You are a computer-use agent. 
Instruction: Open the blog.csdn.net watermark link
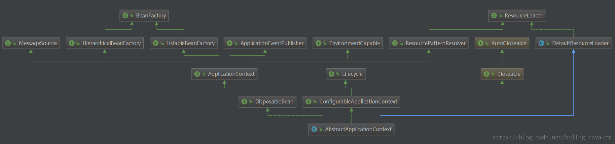(552, 137)
